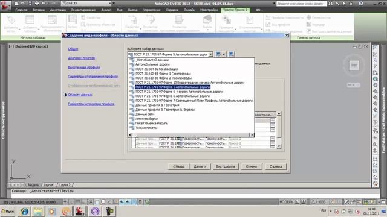Screen dimensions: 387x217
Task: Select Только пикеты from the list
Action: [x=146, y=128]
